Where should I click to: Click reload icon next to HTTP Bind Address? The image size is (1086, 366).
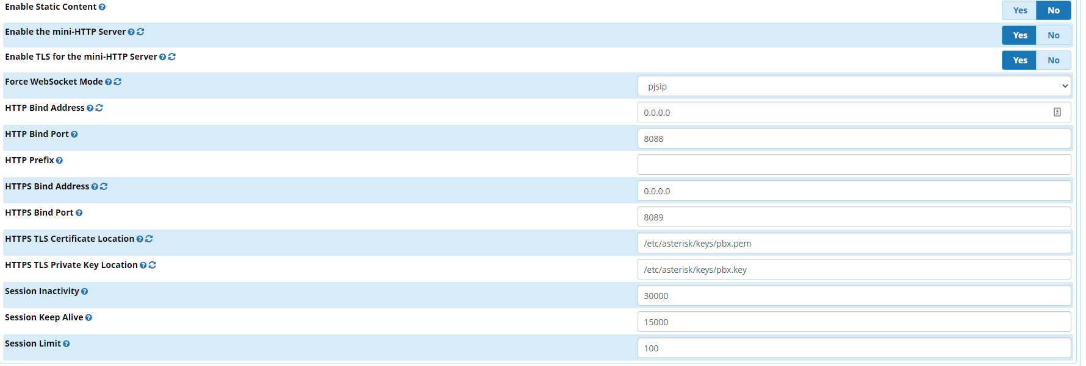[99, 108]
